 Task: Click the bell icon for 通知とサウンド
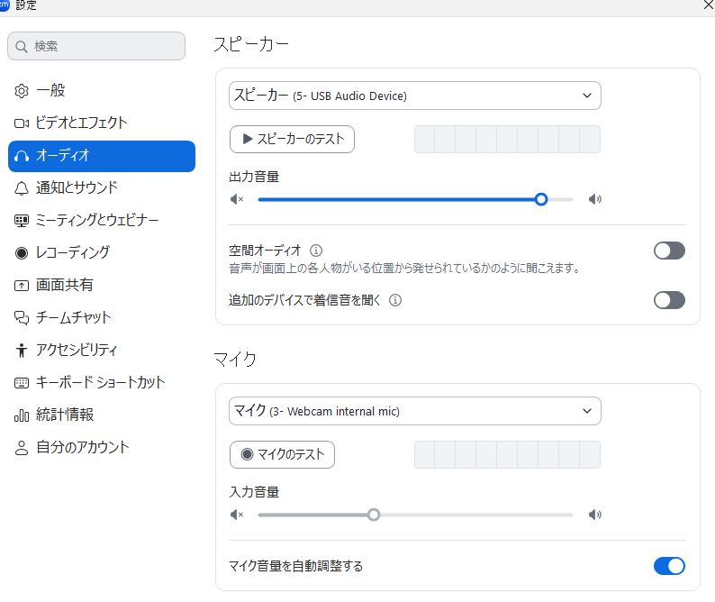tap(23, 188)
